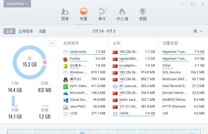Image resolution: width=208 pixels, height=134 pixels.
Task: Open the 防火墙 firewall flame icon
Action: (x=122, y=11)
